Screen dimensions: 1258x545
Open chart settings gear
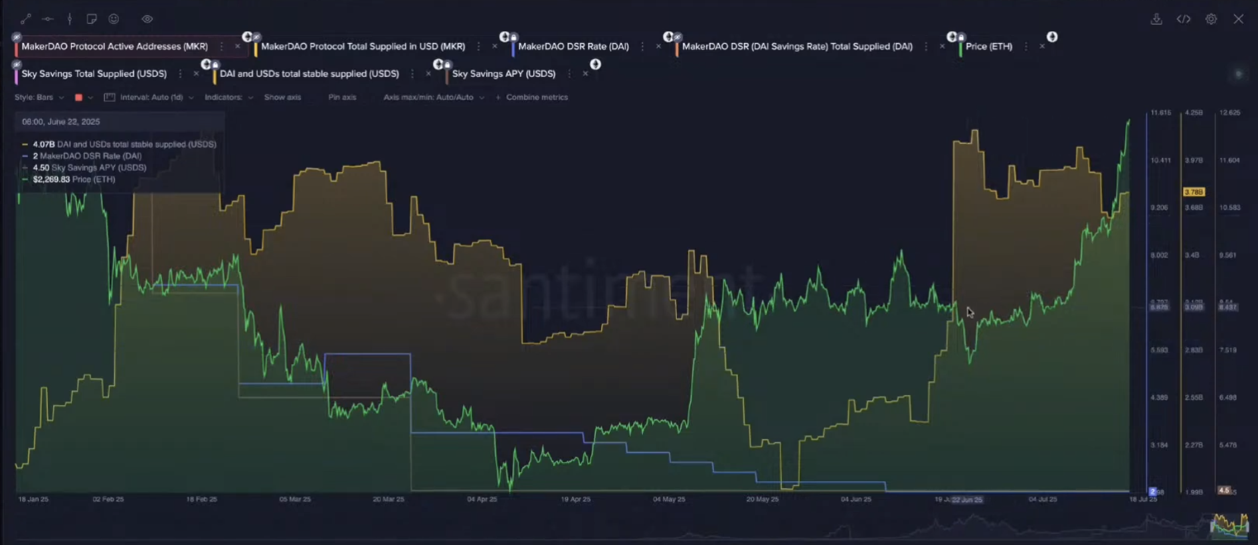pos(1211,19)
